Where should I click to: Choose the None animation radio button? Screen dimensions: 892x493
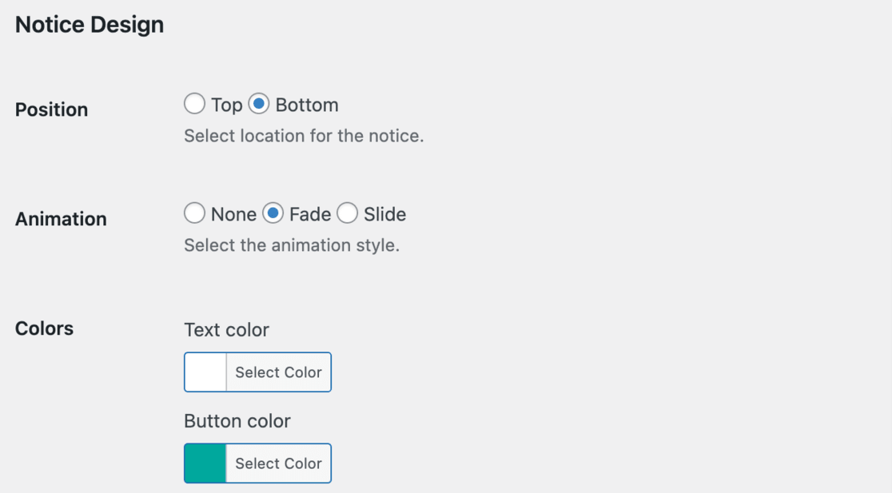[x=194, y=214]
